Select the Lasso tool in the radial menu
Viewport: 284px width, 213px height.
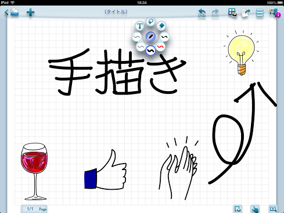(150, 21)
